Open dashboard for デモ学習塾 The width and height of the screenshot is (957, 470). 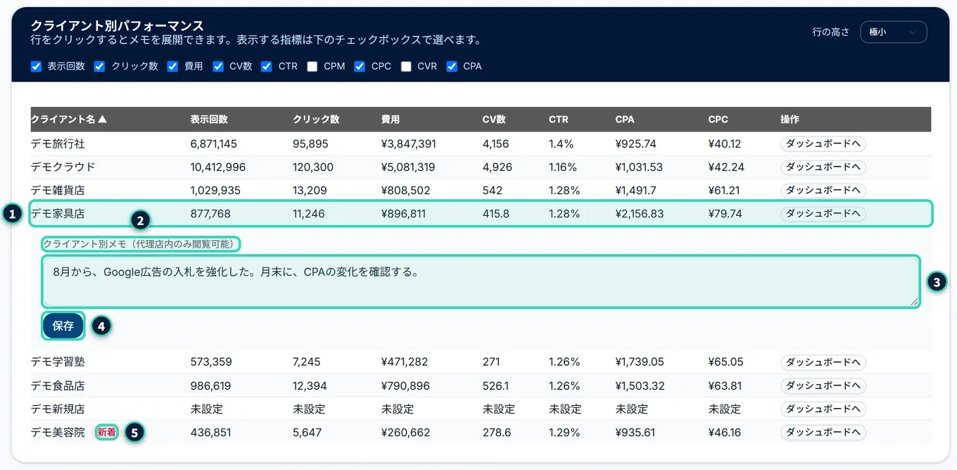823,362
